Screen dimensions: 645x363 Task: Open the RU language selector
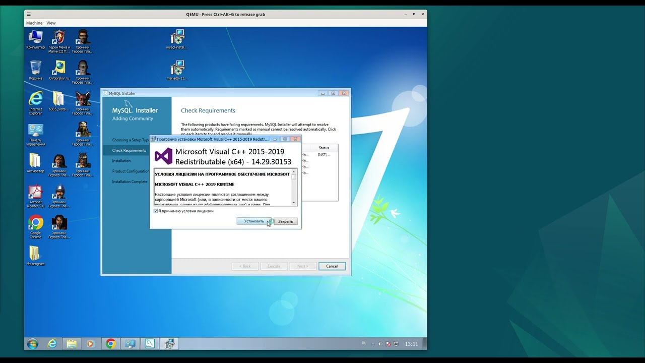point(364,343)
